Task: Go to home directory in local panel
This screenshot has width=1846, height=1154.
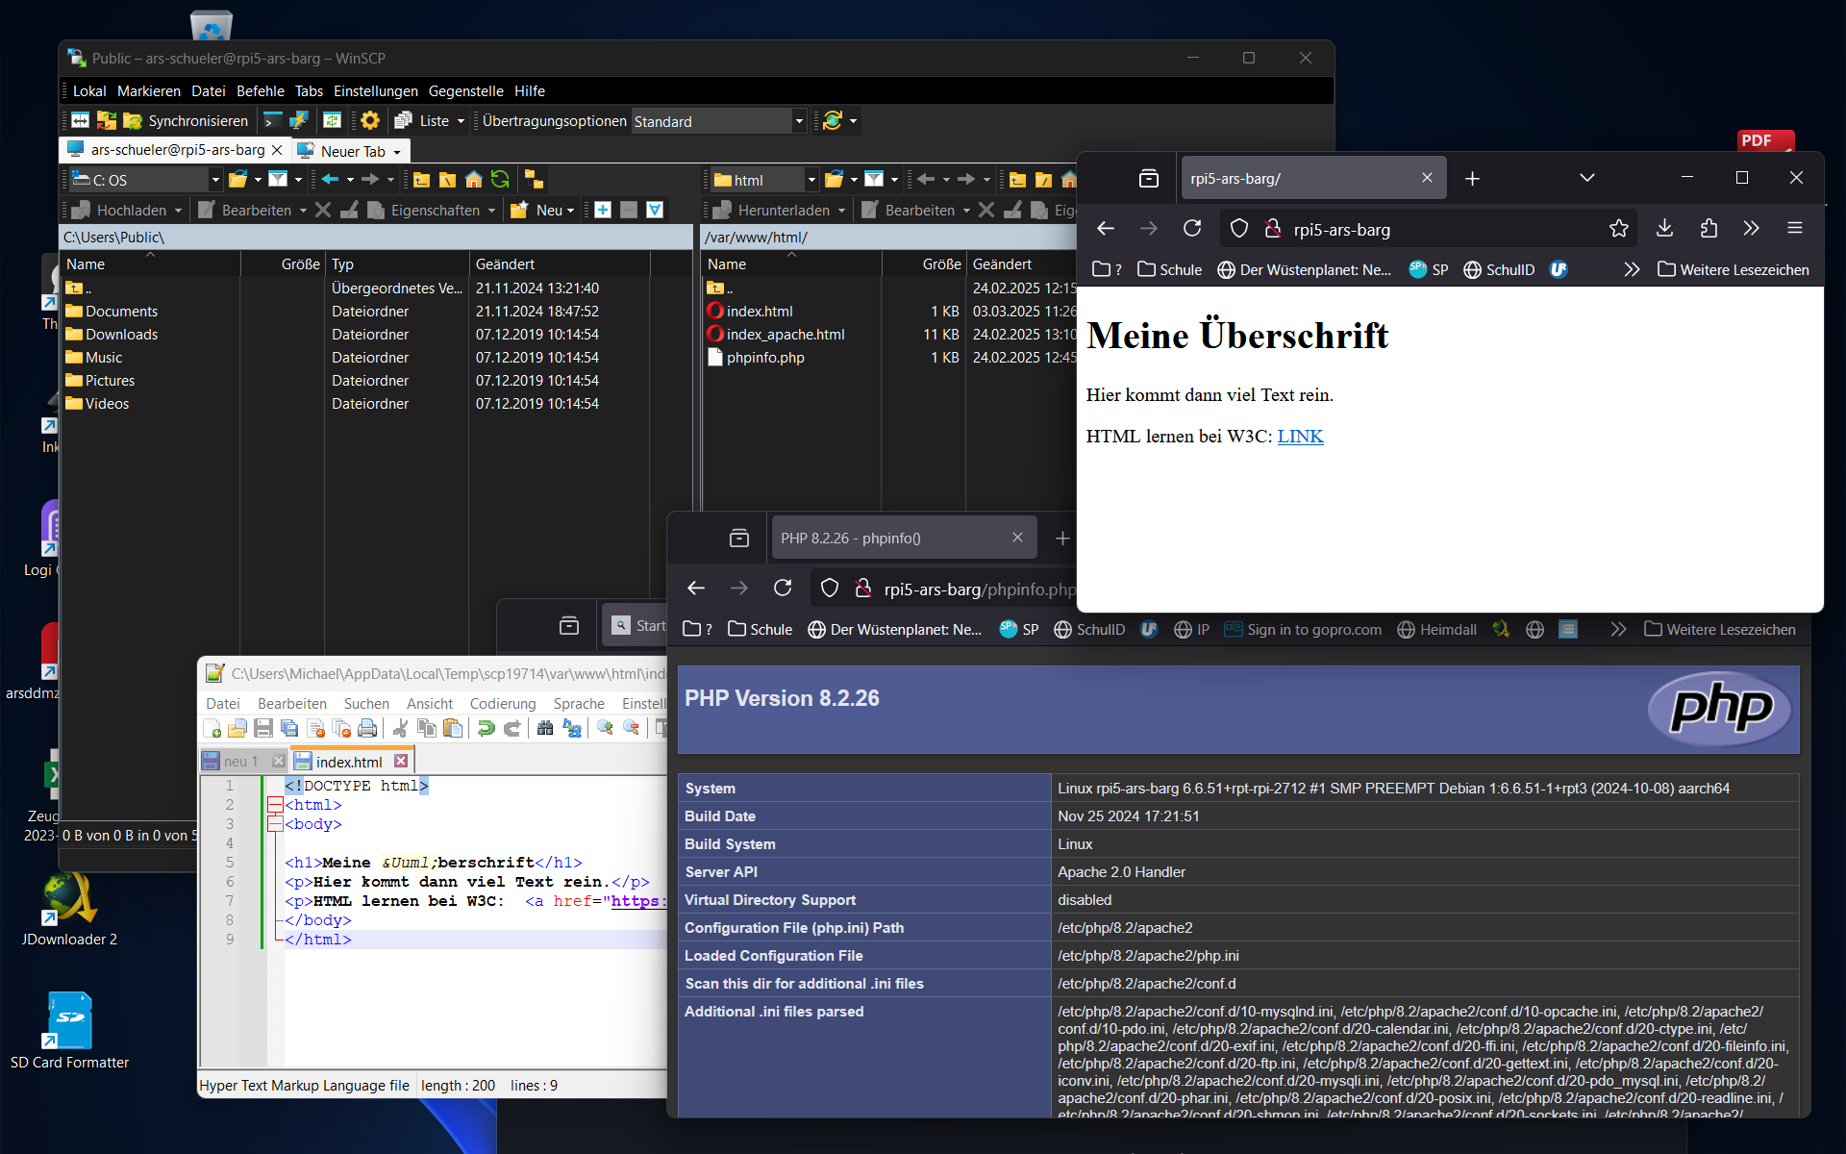Action: [x=474, y=180]
